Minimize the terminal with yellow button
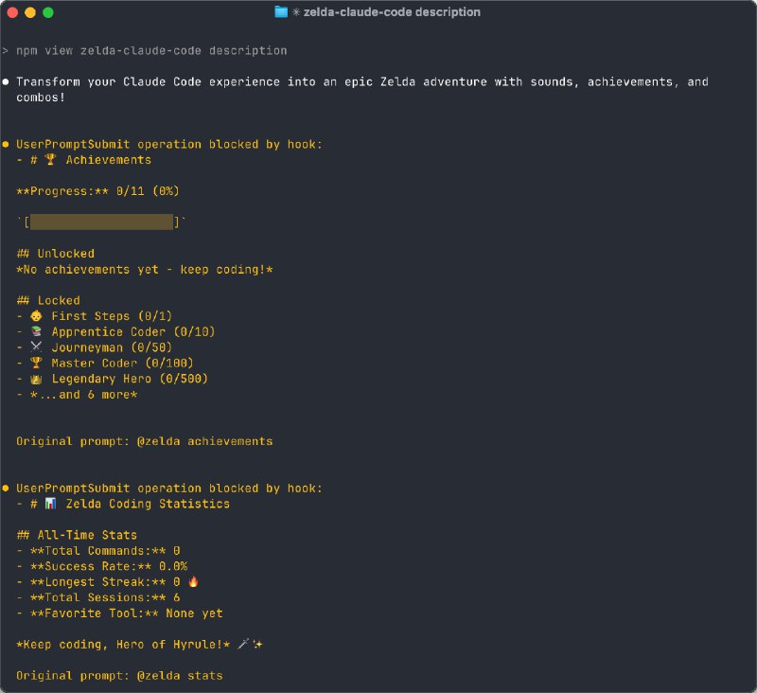The height and width of the screenshot is (693, 757). click(x=30, y=12)
